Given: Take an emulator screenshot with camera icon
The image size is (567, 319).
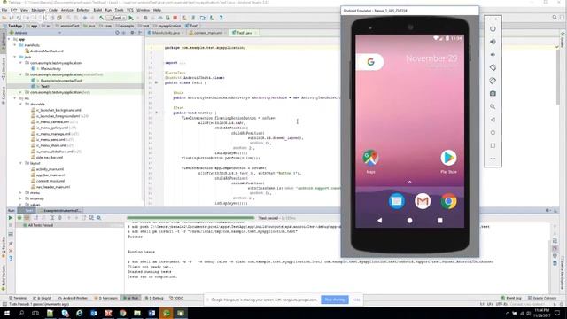Looking at the screenshot, I should 493,93.
